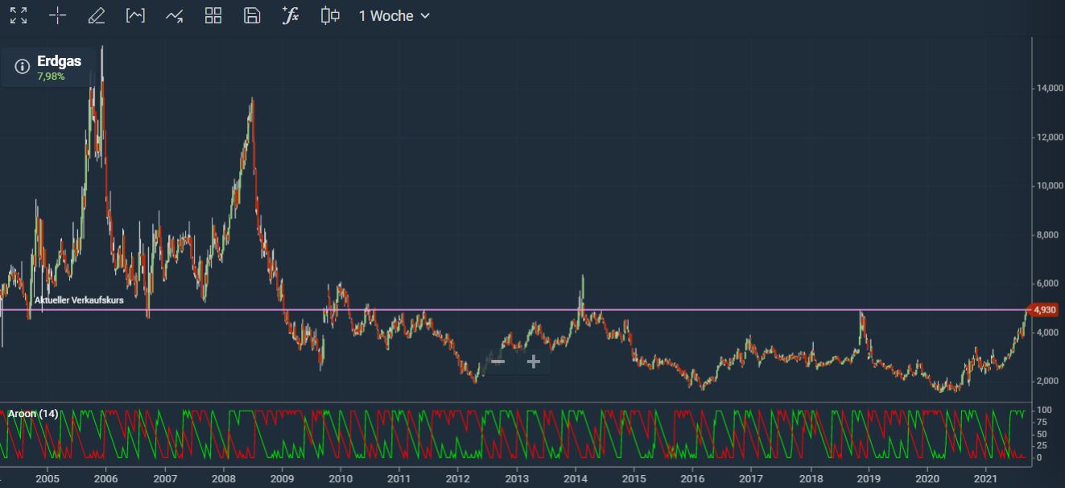Viewport: 1065px width, 488px height.
Task: Expand the chevron next to 1 Woche
Action: [x=424, y=15]
